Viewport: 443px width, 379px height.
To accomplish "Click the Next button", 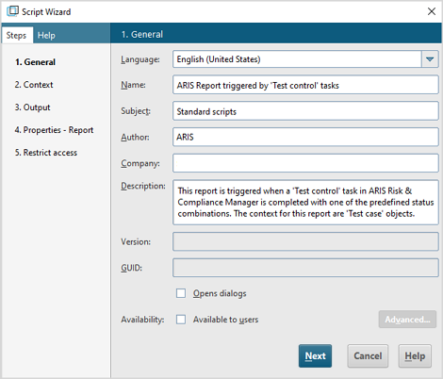I will pyautogui.click(x=315, y=356).
